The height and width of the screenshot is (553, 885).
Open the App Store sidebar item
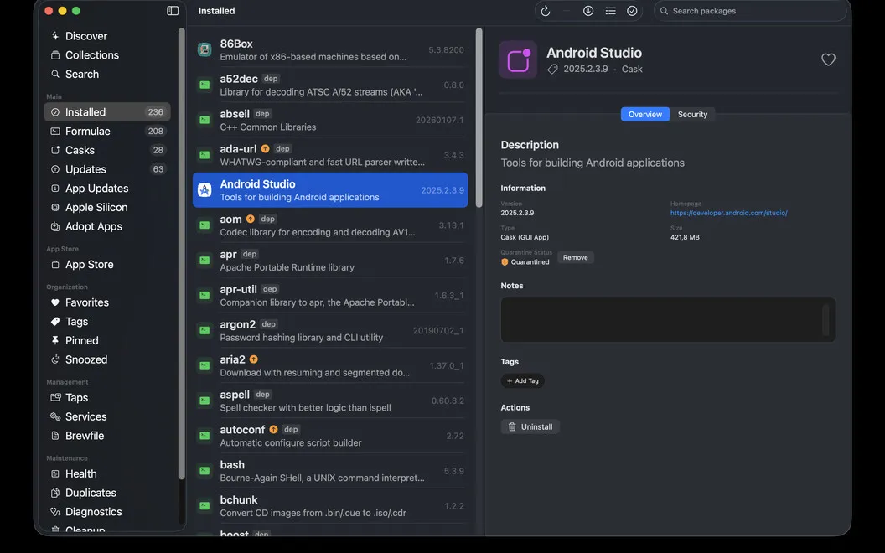tap(107, 265)
